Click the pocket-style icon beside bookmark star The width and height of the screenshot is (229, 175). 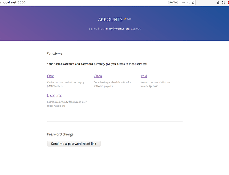(188, 2)
